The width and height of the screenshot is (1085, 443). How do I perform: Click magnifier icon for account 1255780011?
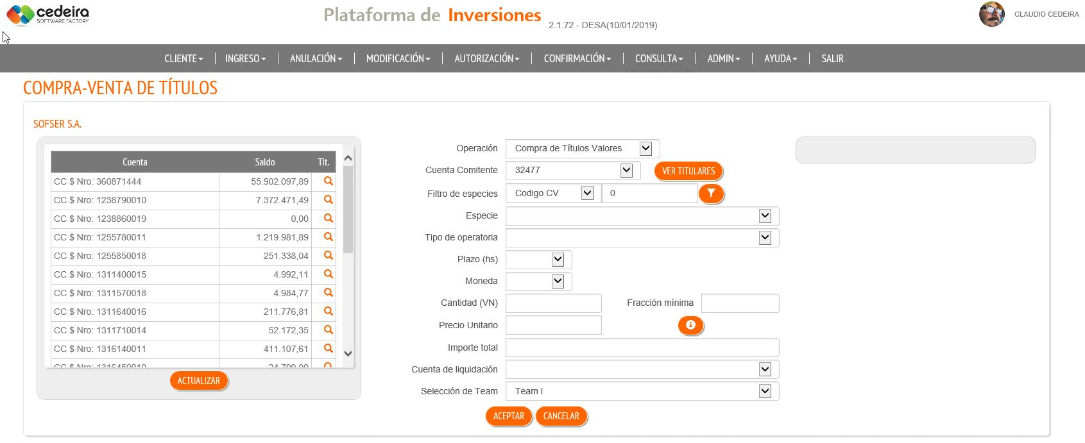coord(329,237)
